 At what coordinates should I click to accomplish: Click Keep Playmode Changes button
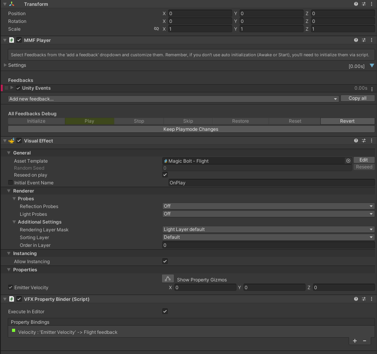coord(191,129)
